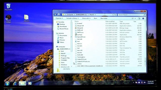
Task: Click the refresh button beside the address bar
Action: [x=115, y=15]
